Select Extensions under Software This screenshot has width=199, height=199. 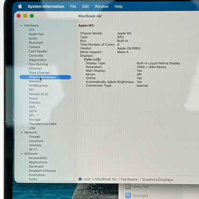coord(37,175)
